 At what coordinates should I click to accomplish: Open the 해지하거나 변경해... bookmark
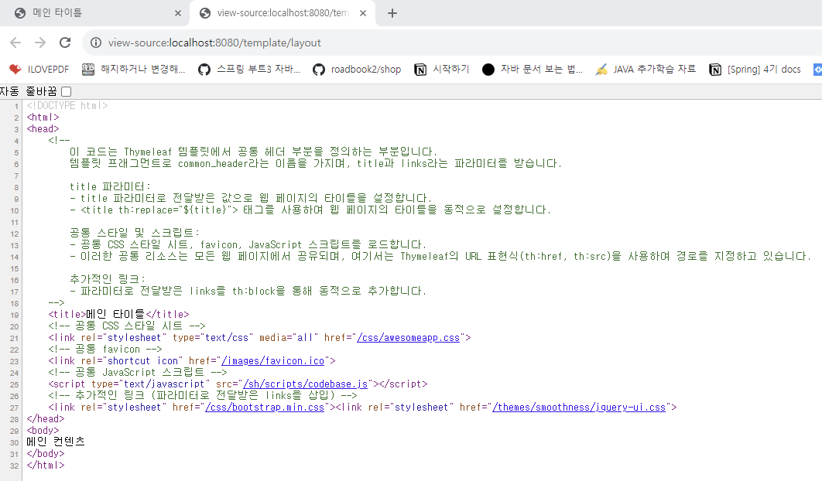[134, 69]
